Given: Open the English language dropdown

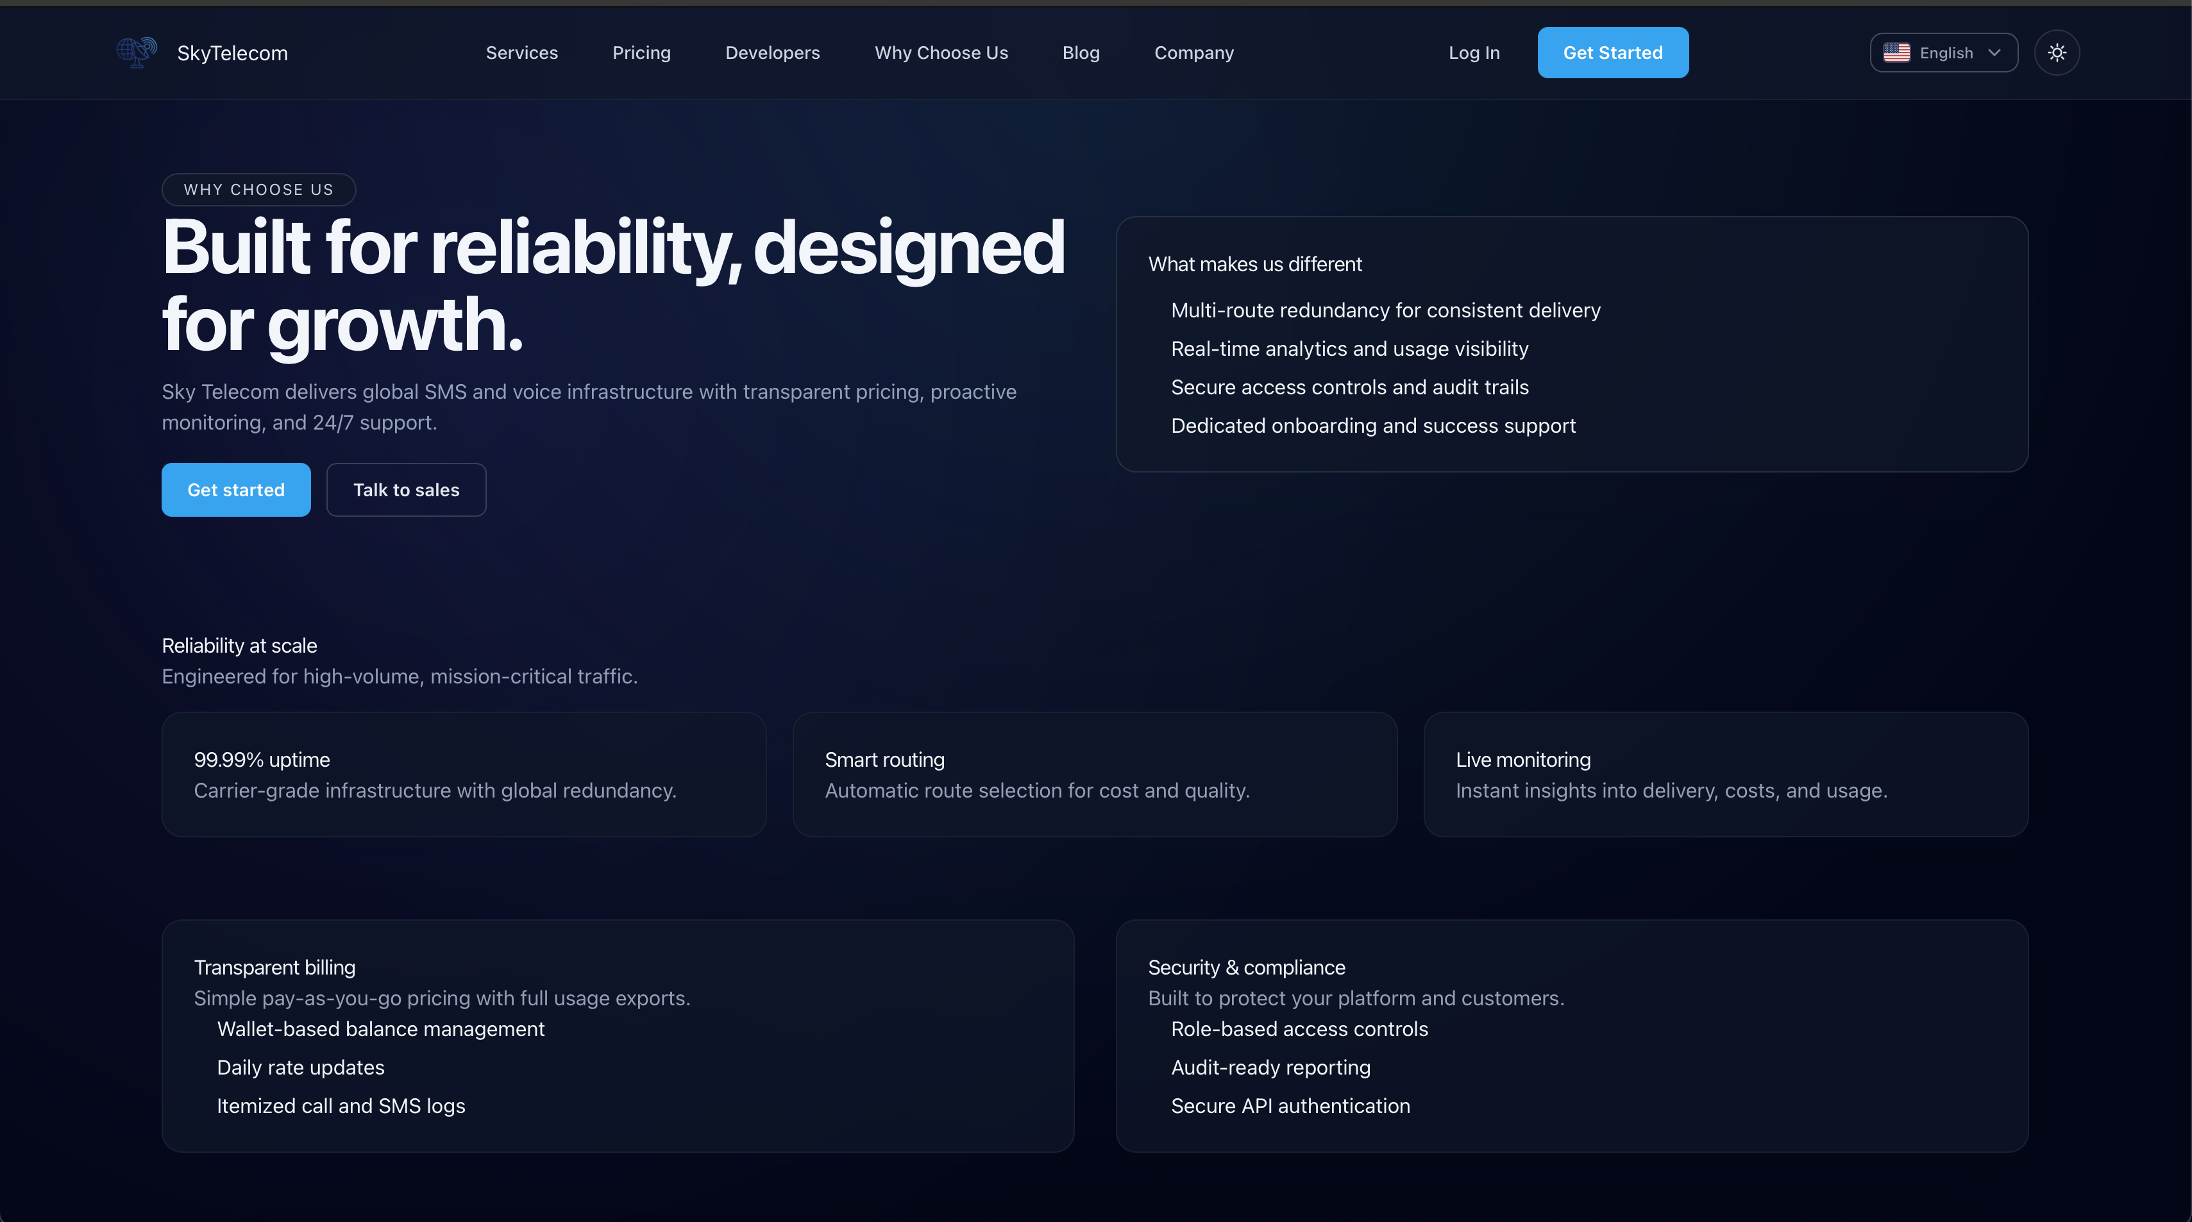Looking at the screenshot, I should click(x=1944, y=52).
